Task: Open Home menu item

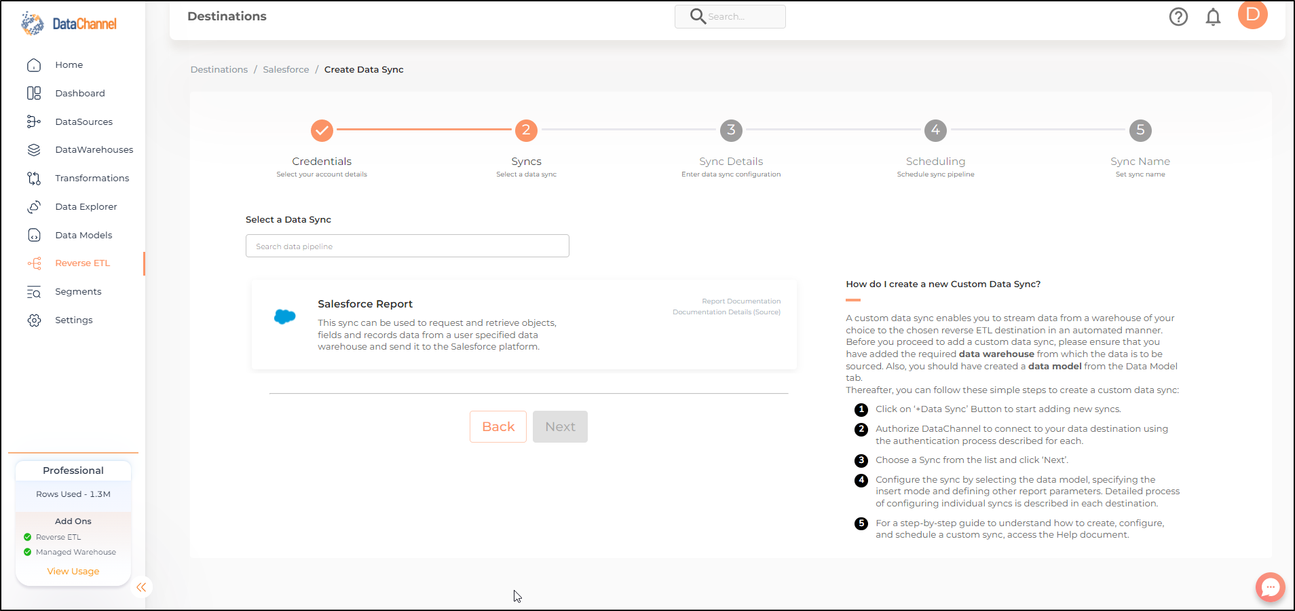Action: pyautogui.click(x=69, y=65)
